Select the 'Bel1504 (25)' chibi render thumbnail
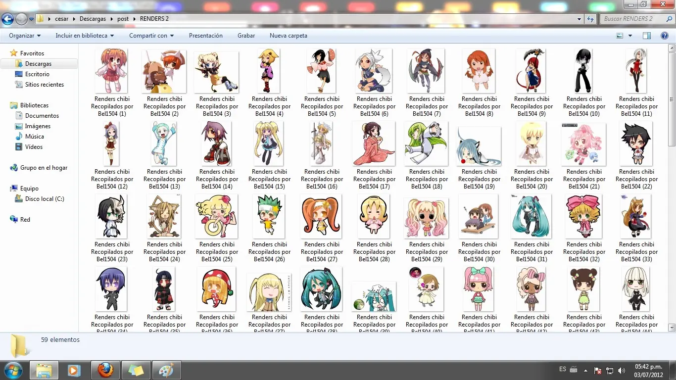Screen dimensions: 676x380 (x=217, y=216)
